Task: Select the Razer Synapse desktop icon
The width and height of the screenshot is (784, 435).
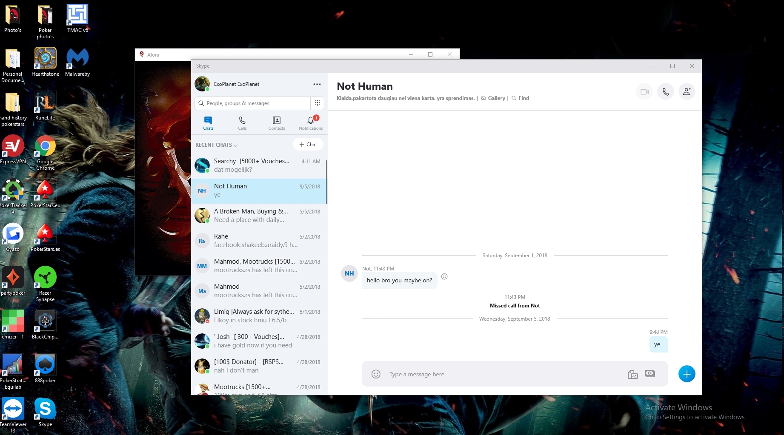Action: 45,284
